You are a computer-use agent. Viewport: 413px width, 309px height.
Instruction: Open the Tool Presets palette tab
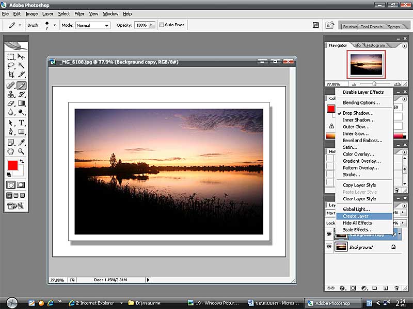click(x=371, y=27)
